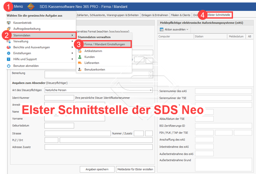The width and height of the screenshot is (256, 174).
Task: Click the Adresse Zusatz input field
Action: pyautogui.click(x=99, y=147)
